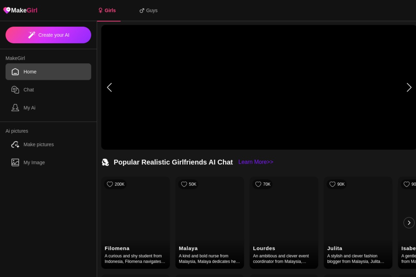The width and height of the screenshot is (416, 277).
Task: Click the Home house icon in sidebar
Action: pos(15,72)
